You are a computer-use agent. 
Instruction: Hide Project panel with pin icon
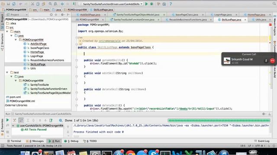pyautogui.click(x=68, y=15)
